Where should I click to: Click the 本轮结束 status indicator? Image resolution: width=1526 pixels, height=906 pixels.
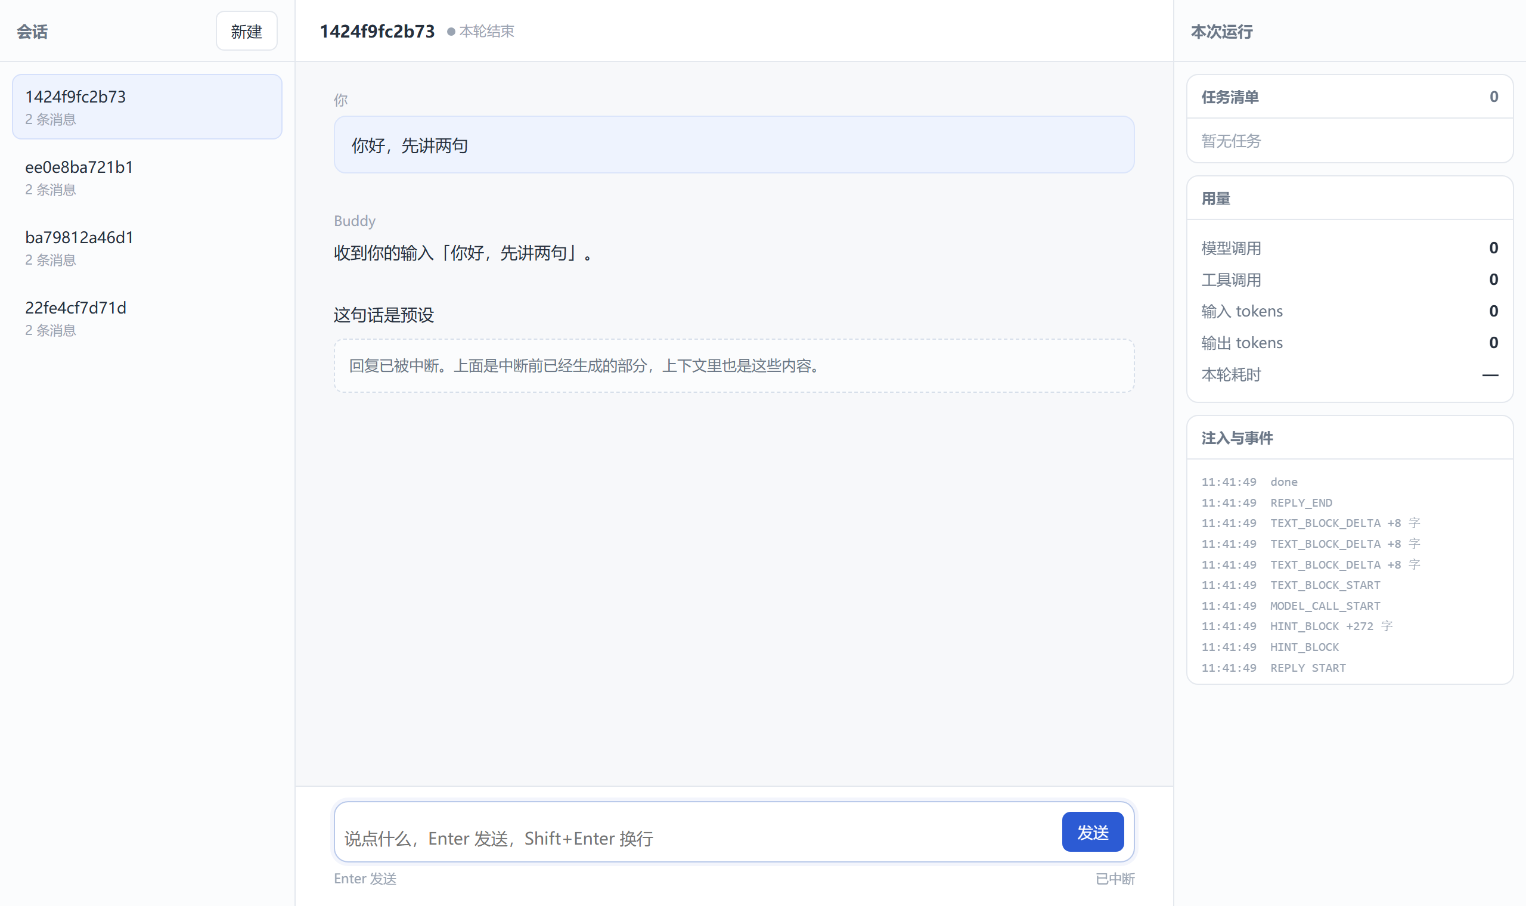(481, 31)
